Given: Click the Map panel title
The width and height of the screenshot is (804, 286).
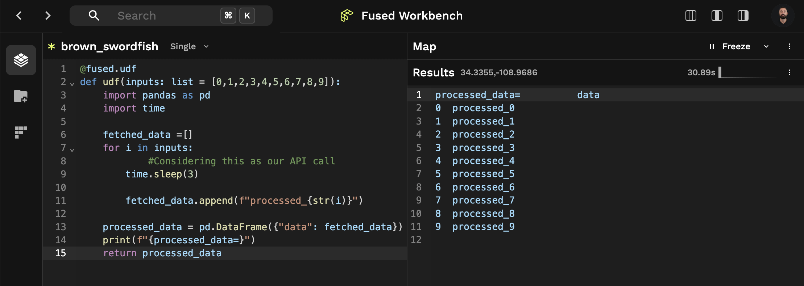Looking at the screenshot, I should tap(424, 46).
